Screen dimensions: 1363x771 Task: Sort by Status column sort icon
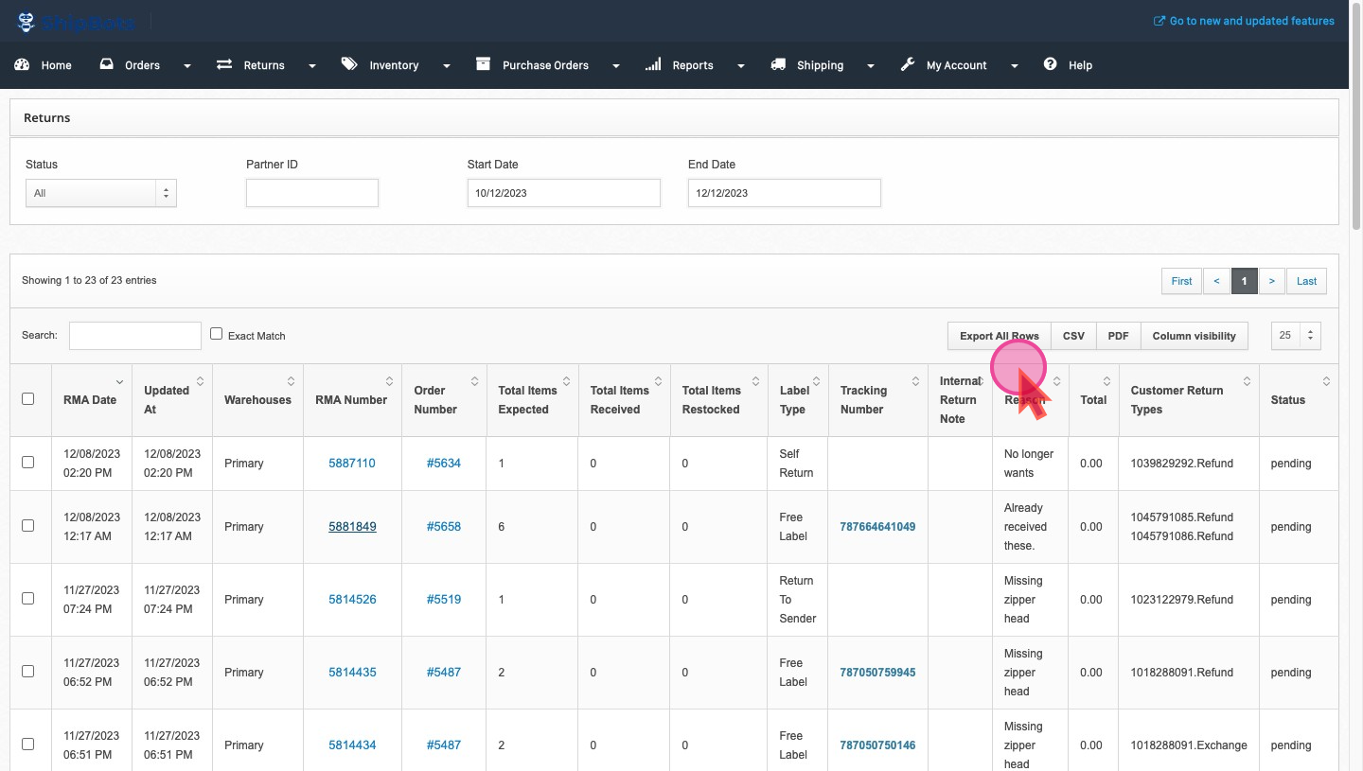tap(1326, 381)
